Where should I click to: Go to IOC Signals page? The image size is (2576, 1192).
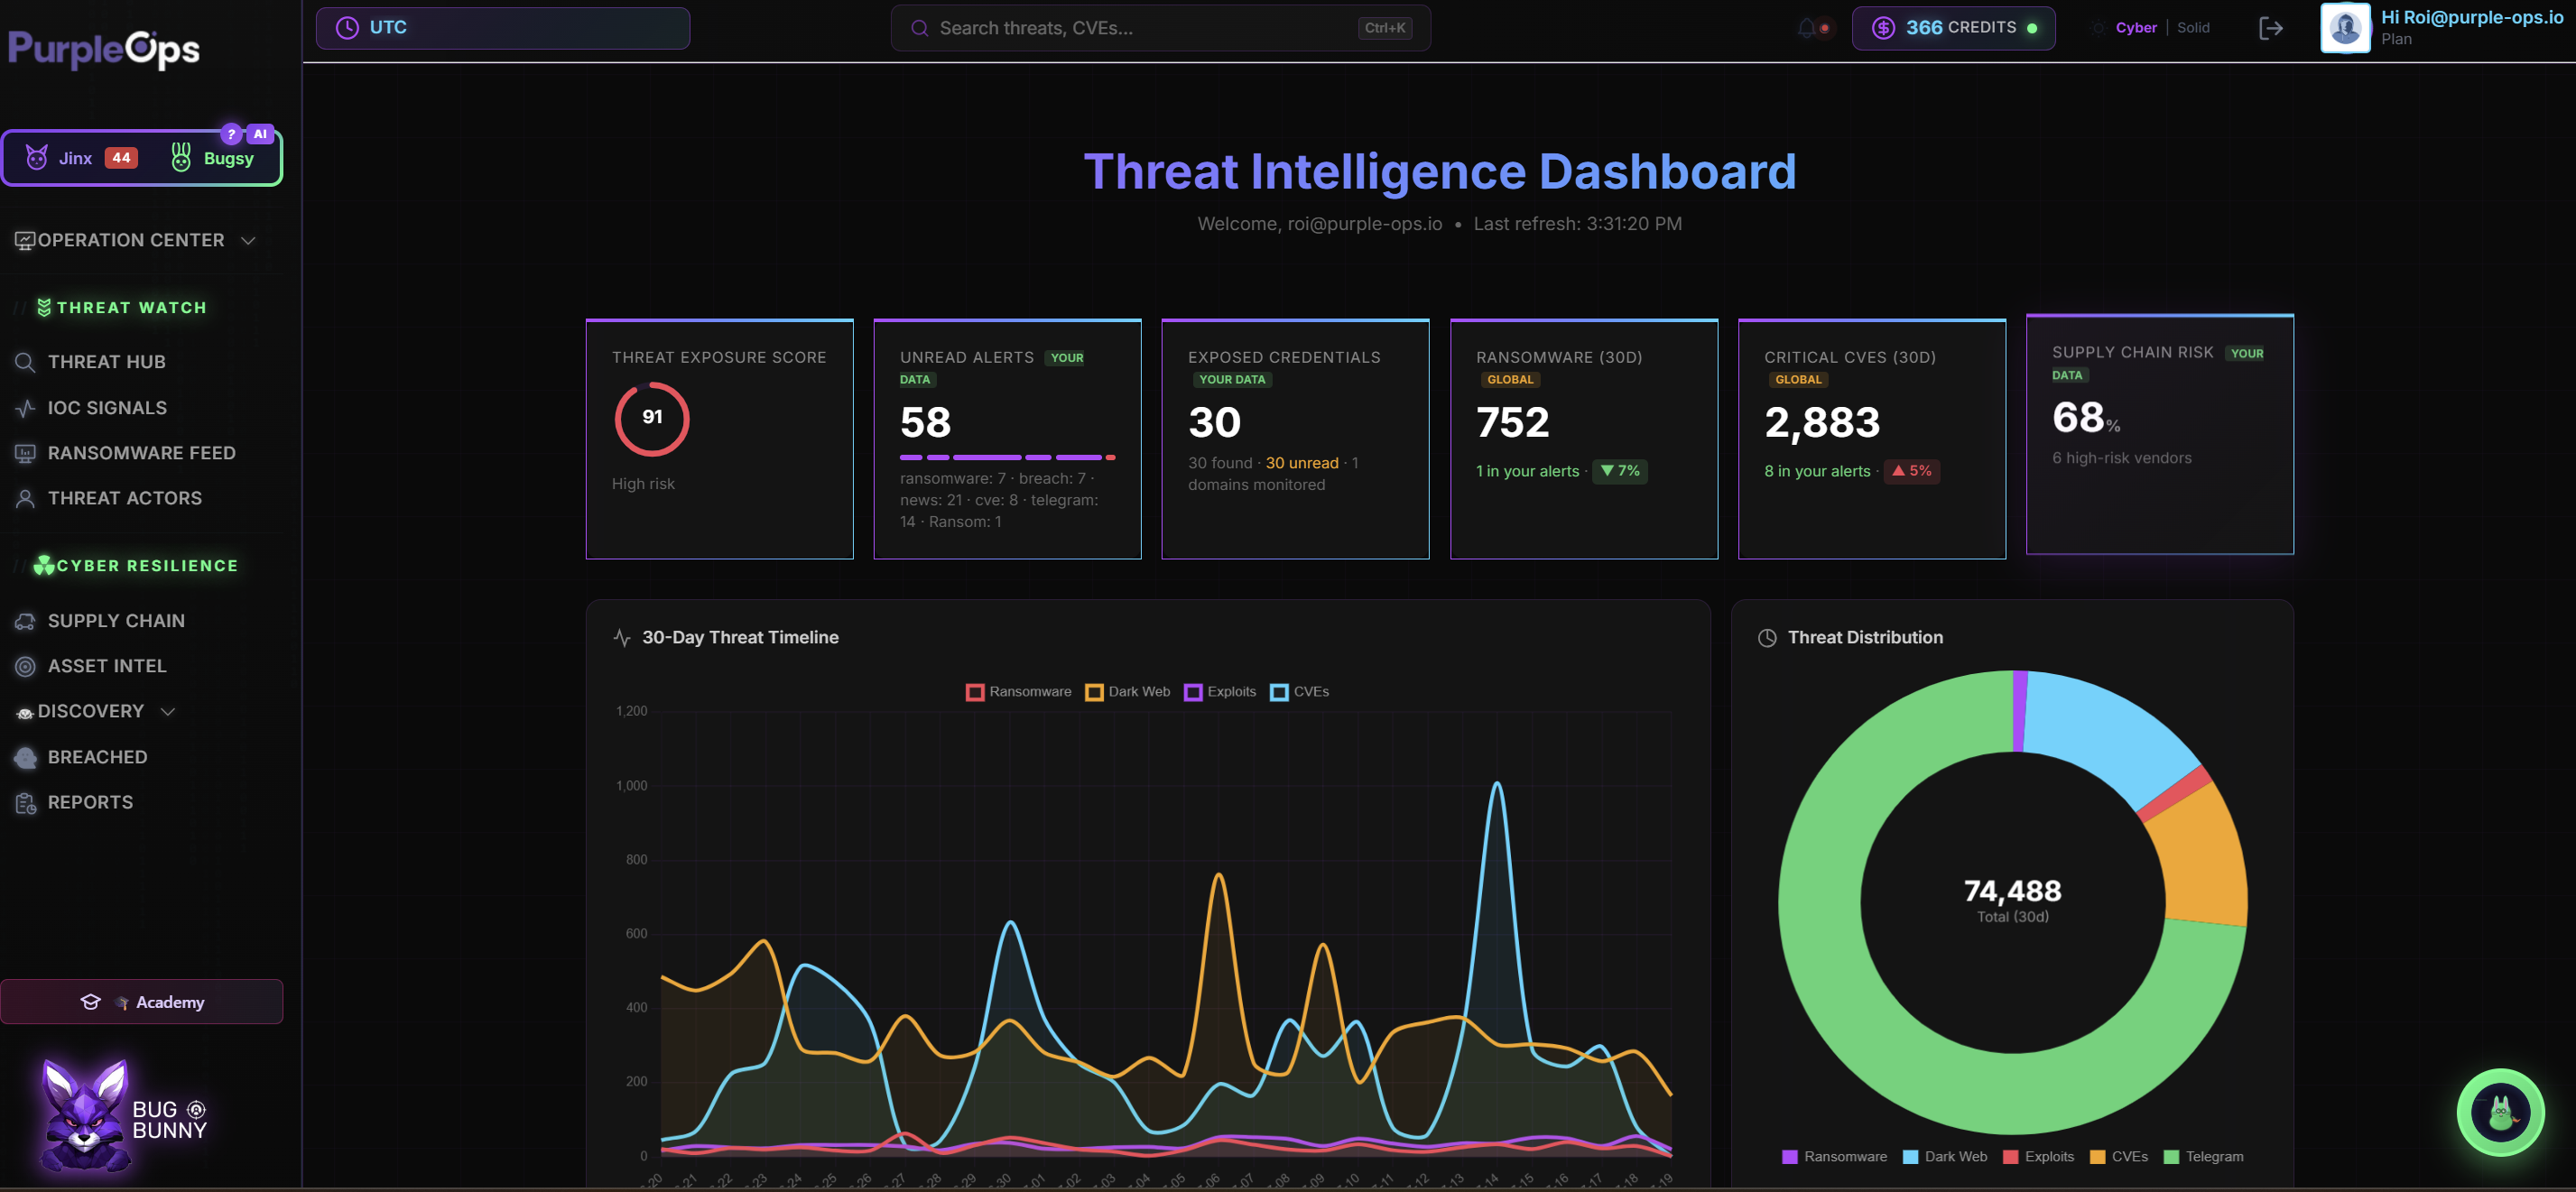107,408
